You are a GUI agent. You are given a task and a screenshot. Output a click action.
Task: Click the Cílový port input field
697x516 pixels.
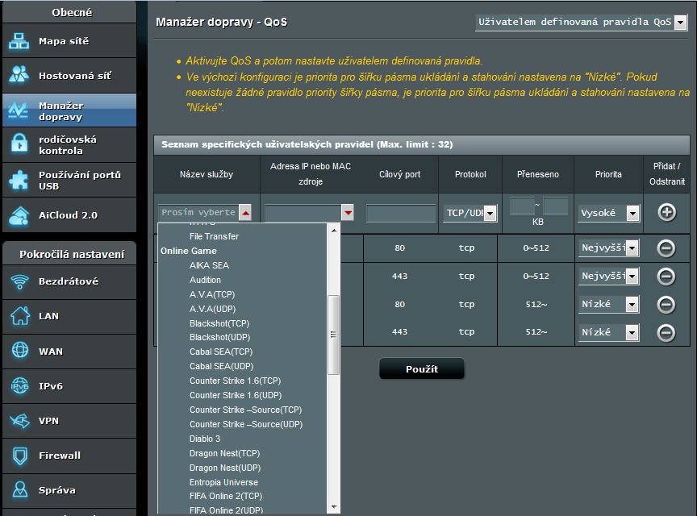[x=400, y=213]
